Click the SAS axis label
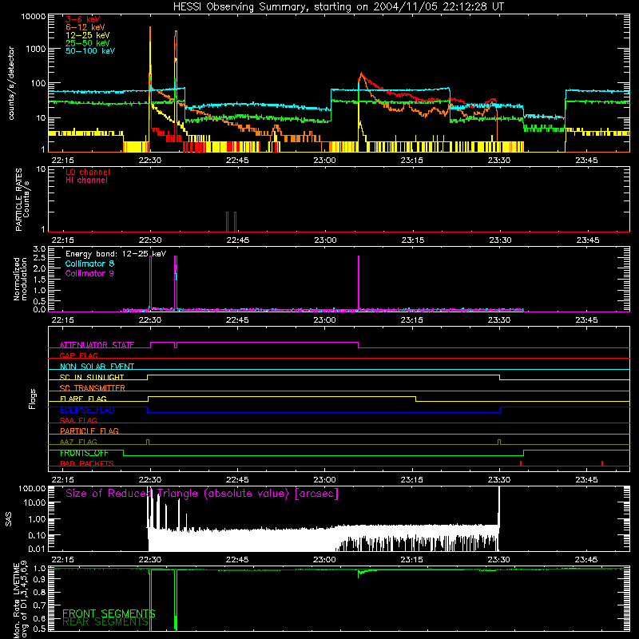The image size is (639, 639). point(9,519)
